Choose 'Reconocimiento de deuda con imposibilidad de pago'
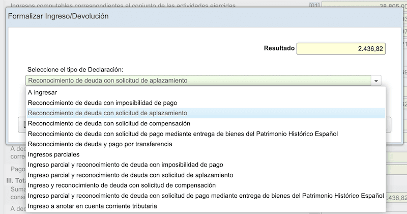 pos(206,103)
